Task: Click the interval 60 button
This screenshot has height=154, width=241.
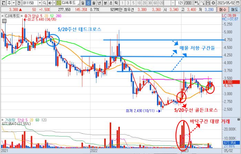Action: click(x=155, y=3)
